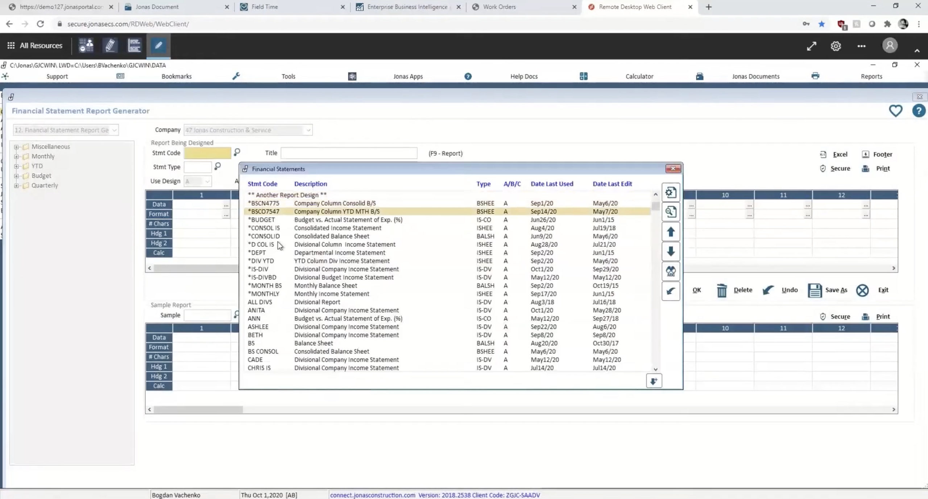The image size is (928, 499).
Task: Open the Support menu
Action: (x=57, y=76)
